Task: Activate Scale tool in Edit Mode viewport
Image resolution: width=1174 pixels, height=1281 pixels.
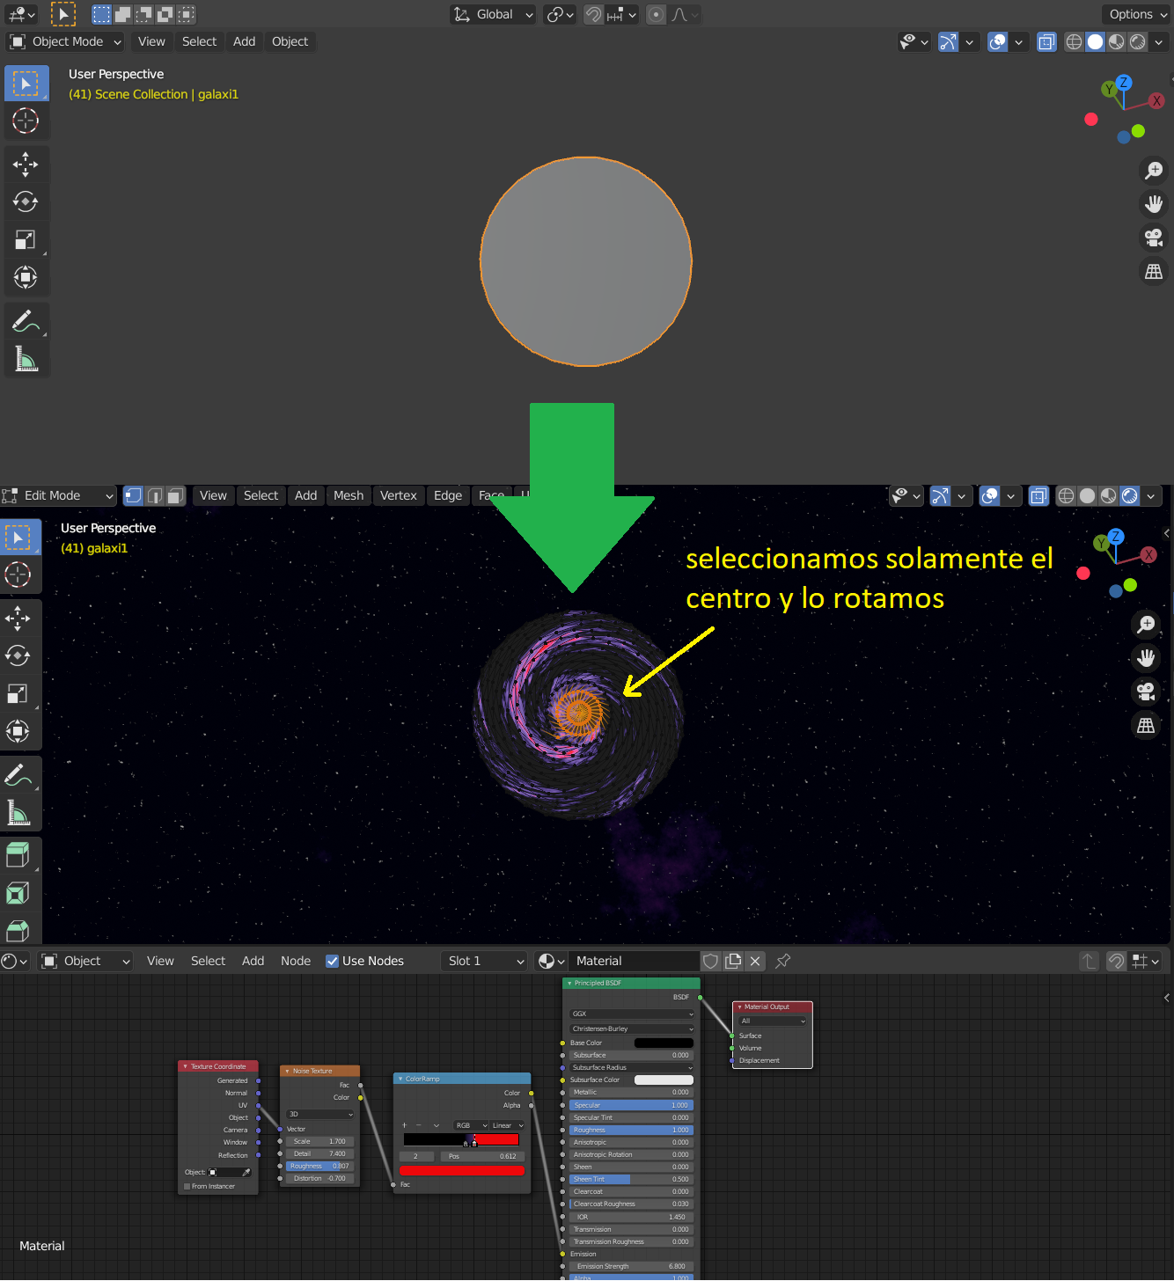Action: pyautogui.click(x=18, y=693)
